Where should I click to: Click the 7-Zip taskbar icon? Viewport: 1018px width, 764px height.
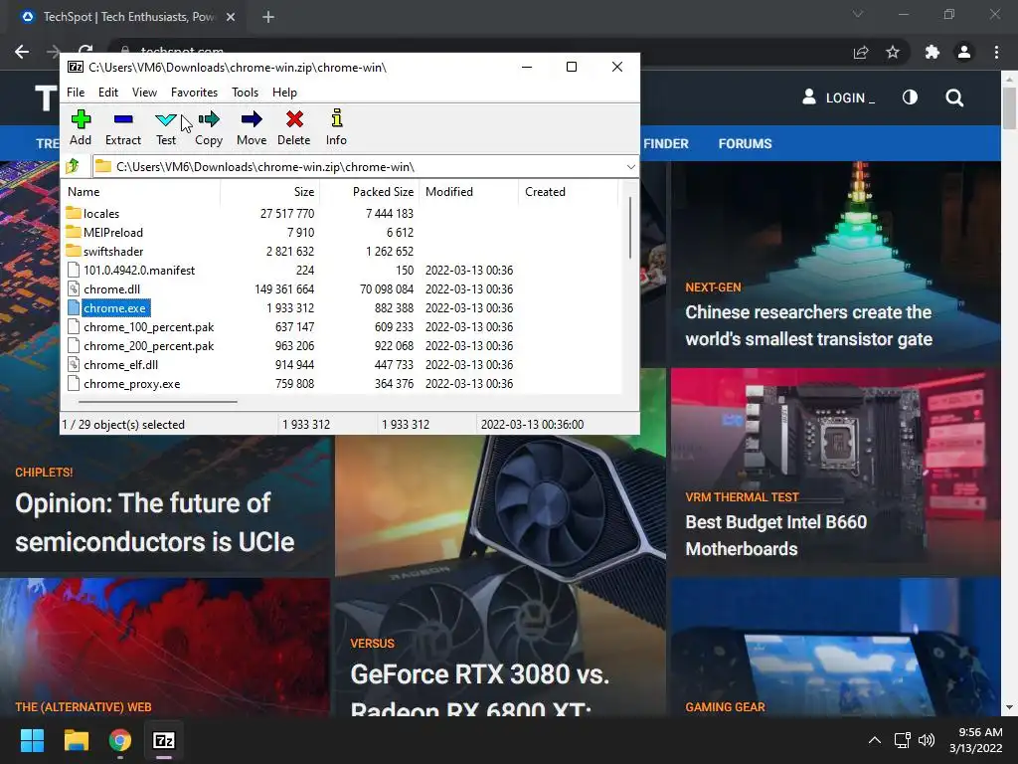tap(164, 740)
